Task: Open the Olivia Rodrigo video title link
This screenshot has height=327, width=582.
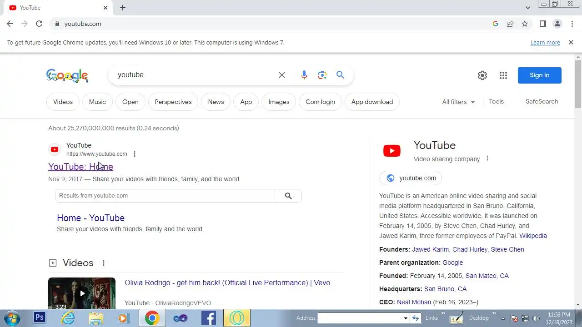Action: 227,283
